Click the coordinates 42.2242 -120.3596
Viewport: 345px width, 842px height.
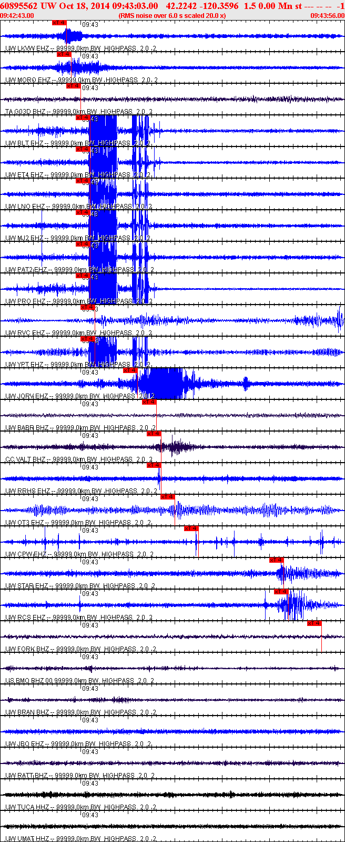tap(202, 6)
